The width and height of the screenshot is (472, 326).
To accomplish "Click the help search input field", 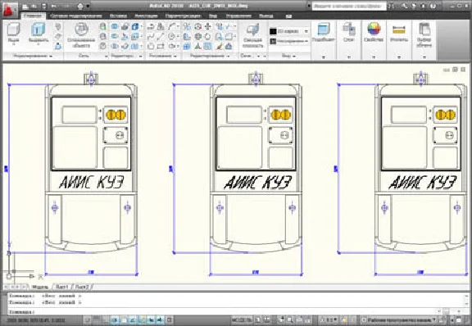I will (x=349, y=6).
